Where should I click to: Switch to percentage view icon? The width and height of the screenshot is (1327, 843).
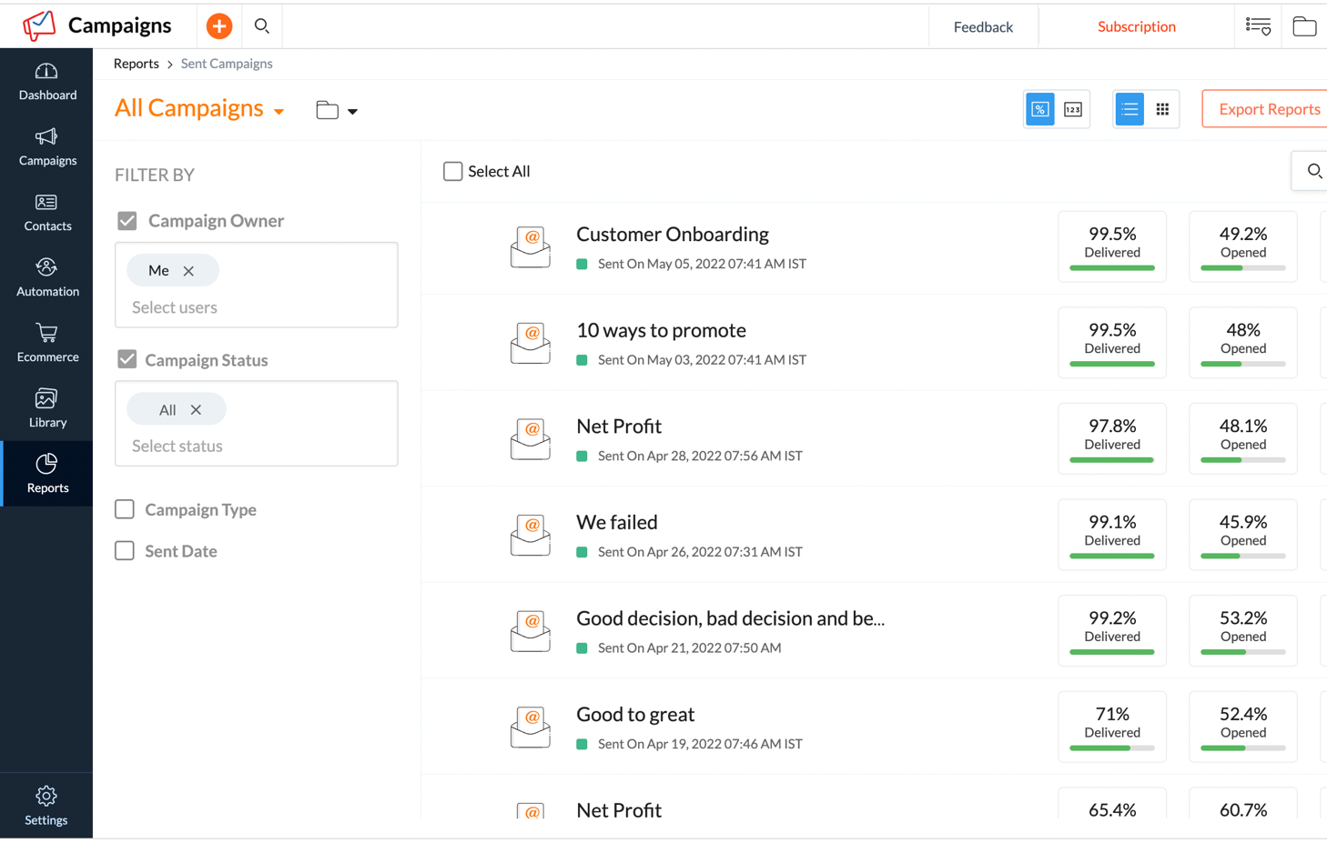[1039, 109]
